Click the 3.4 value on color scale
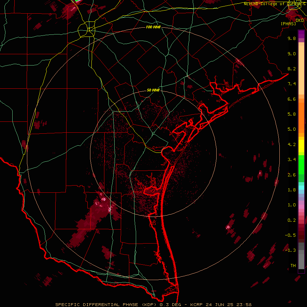Screen dimensions: 307x307 (x=292, y=160)
